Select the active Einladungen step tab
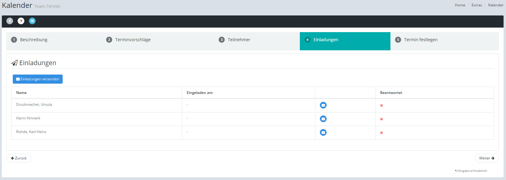Screen dimensions: 506x180 [326, 40]
